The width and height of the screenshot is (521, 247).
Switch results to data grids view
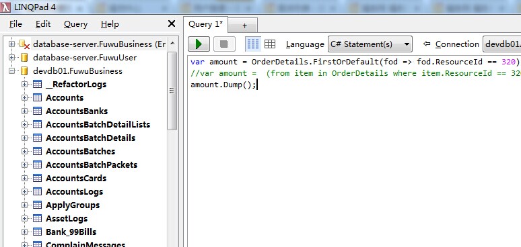pos(270,44)
